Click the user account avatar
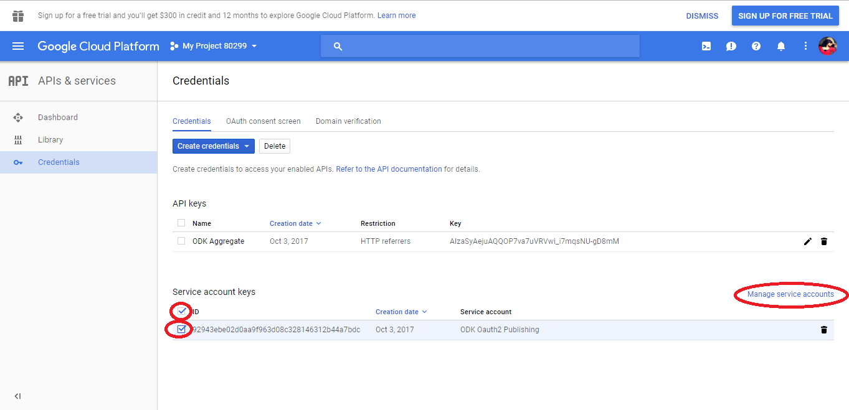Image resolution: width=849 pixels, height=410 pixels. click(827, 46)
